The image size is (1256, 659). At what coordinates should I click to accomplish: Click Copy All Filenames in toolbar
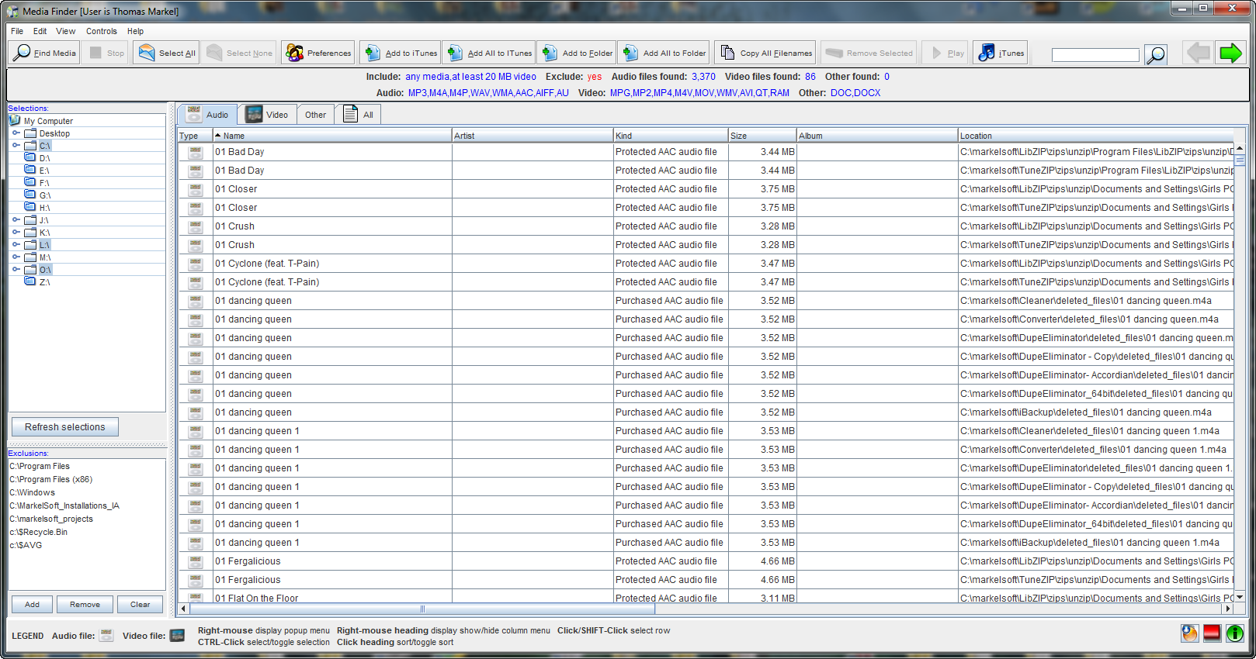tap(765, 53)
